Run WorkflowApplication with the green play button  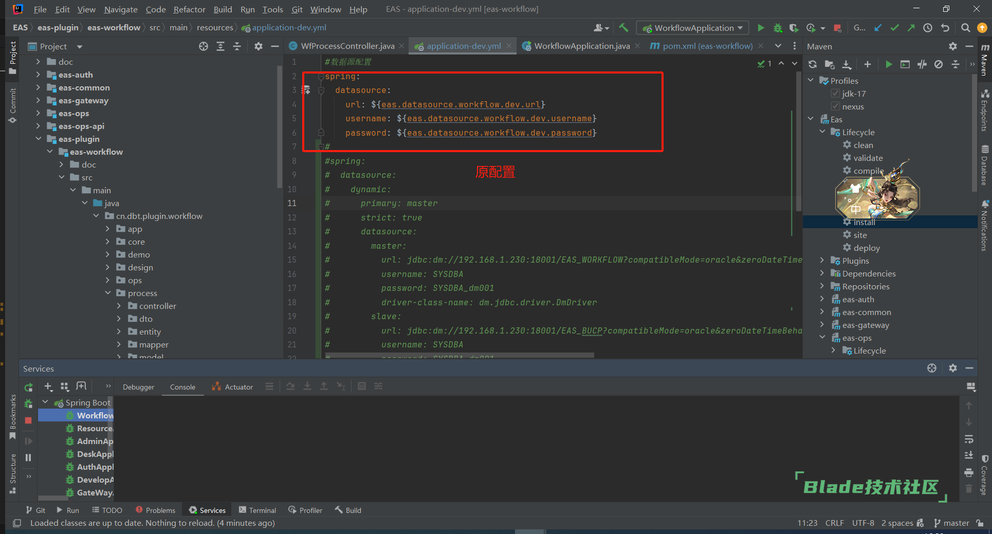coord(761,28)
